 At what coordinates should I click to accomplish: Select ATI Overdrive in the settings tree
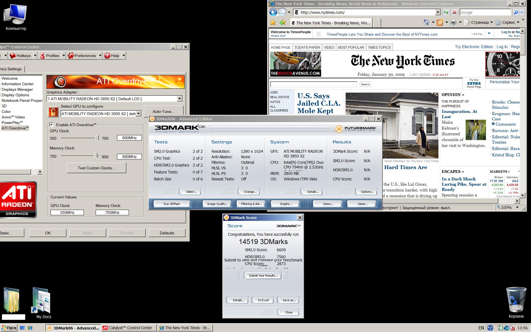pyautogui.click(x=15, y=128)
